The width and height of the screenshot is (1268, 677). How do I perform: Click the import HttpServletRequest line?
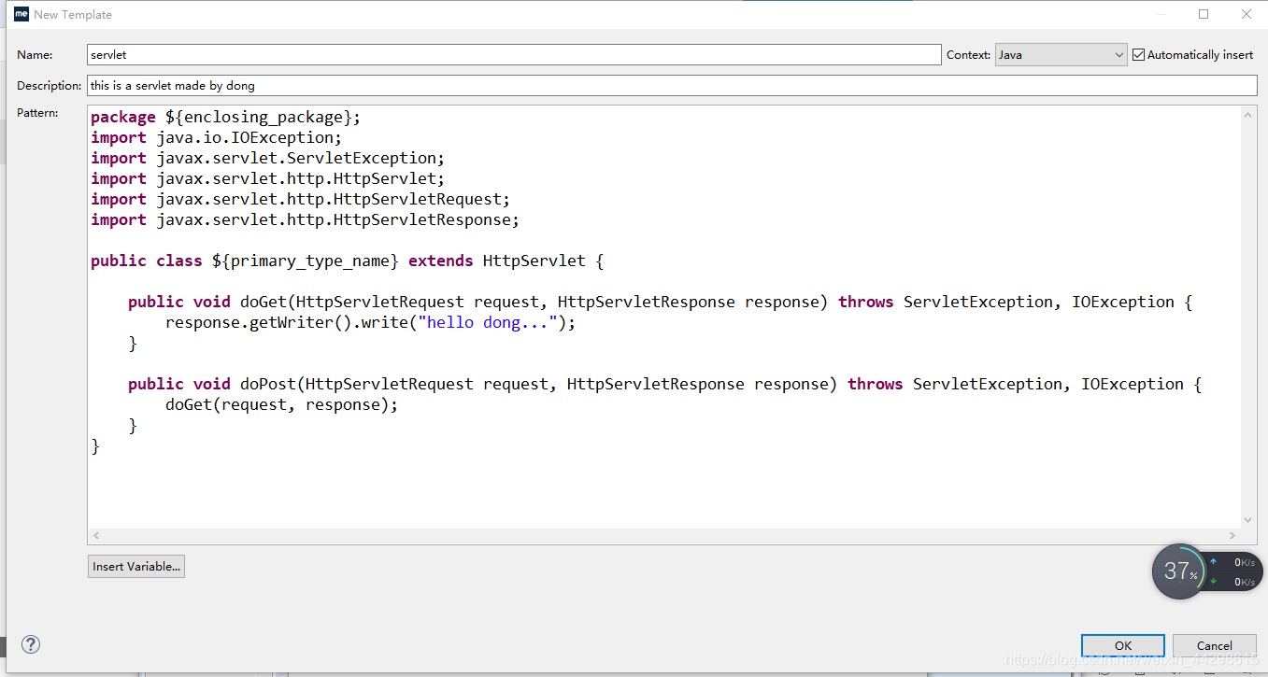301,200
